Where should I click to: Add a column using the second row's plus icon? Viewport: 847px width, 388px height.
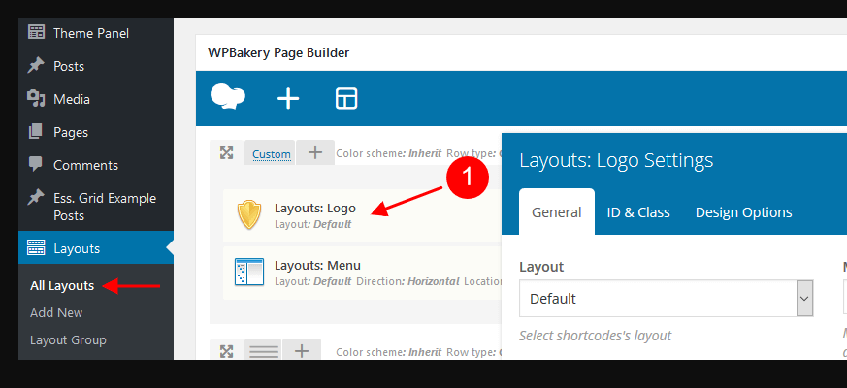[x=302, y=351]
